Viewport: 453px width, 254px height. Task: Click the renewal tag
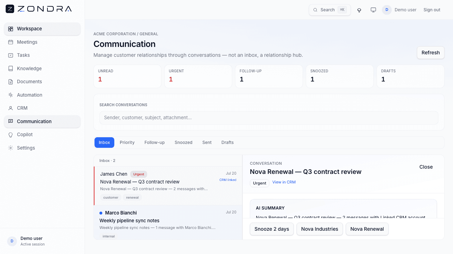coord(132,198)
